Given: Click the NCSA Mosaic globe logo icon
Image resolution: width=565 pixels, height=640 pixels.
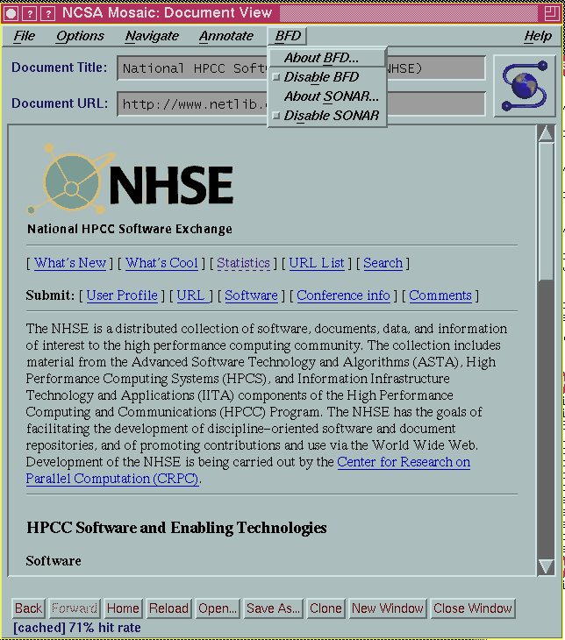Looking at the screenshot, I should [525, 85].
